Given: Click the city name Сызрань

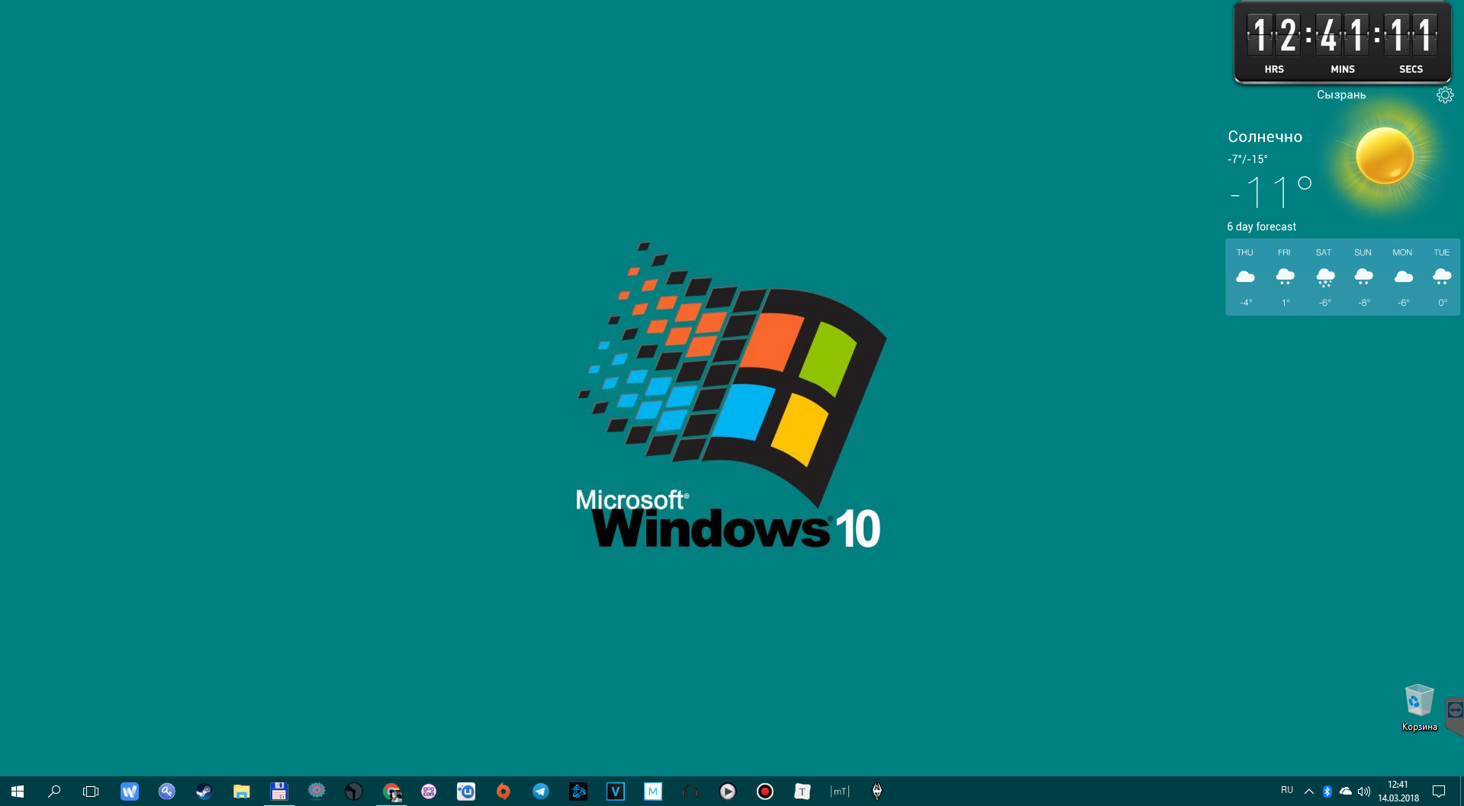Looking at the screenshot, I should [1341, 95].
